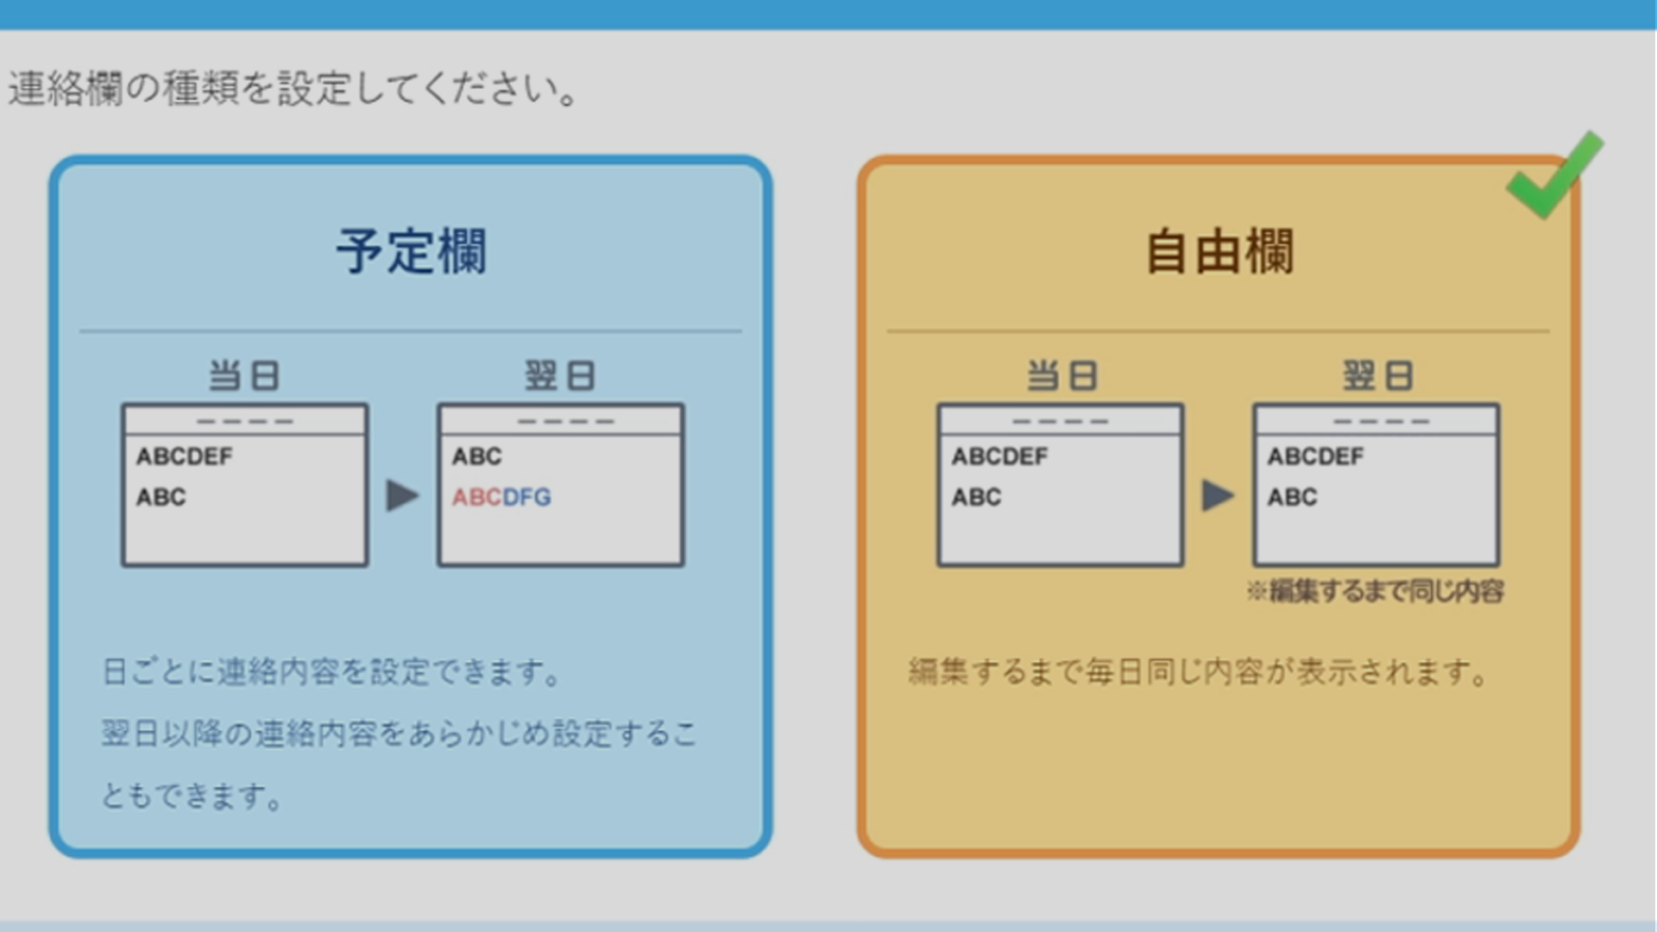This screenshot has width=1657, height=932.
Task: Click the 翌日以降の連絡内容 description line
Action: point(399,734)
